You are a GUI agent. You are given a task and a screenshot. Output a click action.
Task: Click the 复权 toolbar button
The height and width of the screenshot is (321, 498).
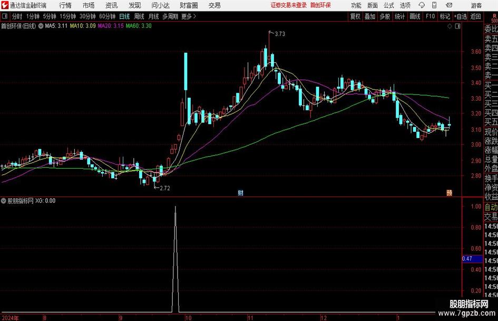[355, 16]
